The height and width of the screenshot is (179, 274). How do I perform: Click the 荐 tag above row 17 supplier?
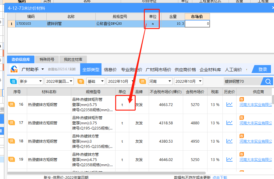click(x=241, y=118)
